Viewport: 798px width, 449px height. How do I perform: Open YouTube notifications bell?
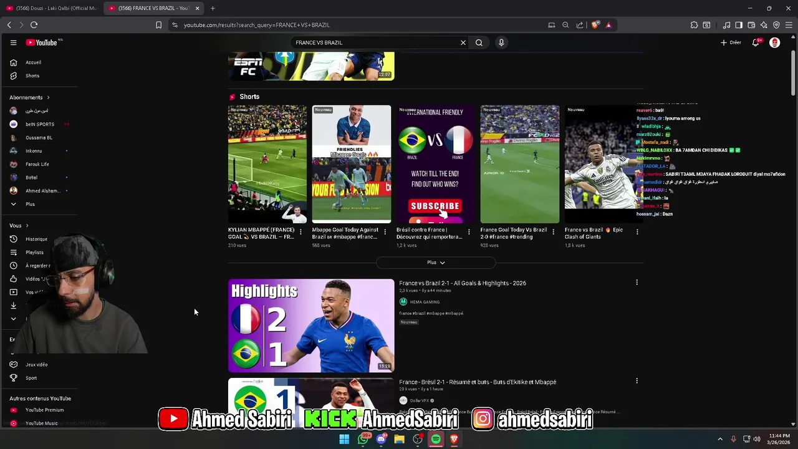756,42
